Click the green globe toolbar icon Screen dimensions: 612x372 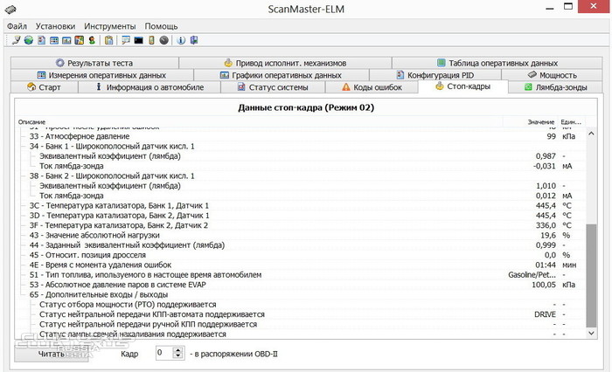pos(29,40)
